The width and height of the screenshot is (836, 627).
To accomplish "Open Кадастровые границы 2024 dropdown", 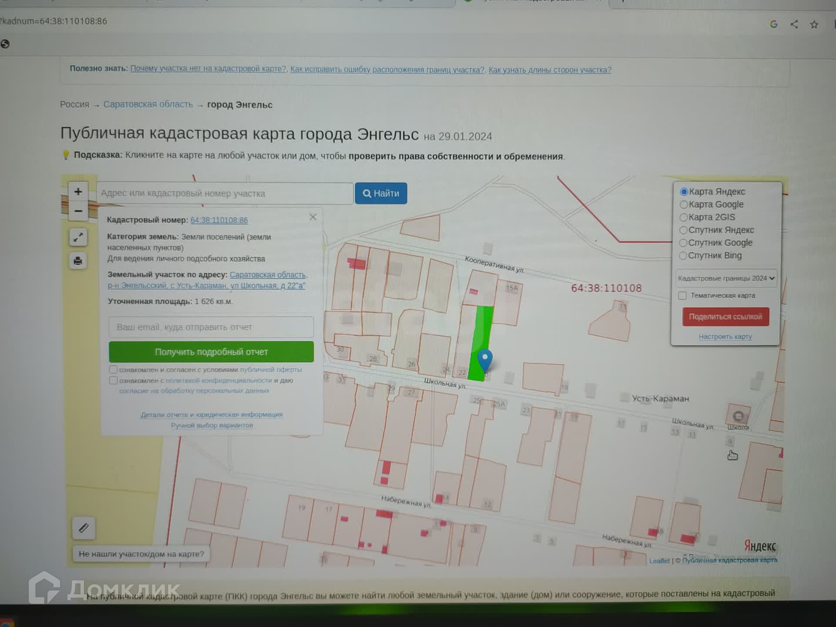I will pos(726,278).
